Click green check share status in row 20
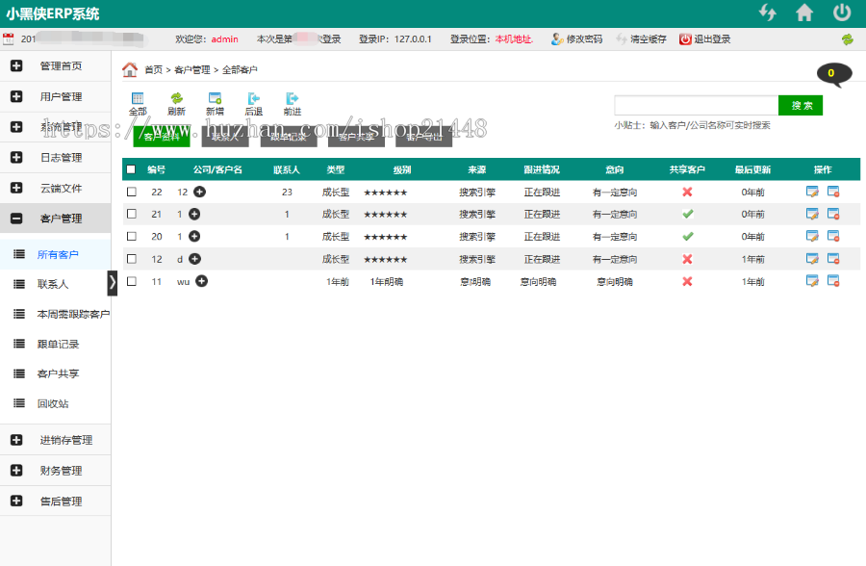This screenshot has height=566, width=866. pos(687,236)
